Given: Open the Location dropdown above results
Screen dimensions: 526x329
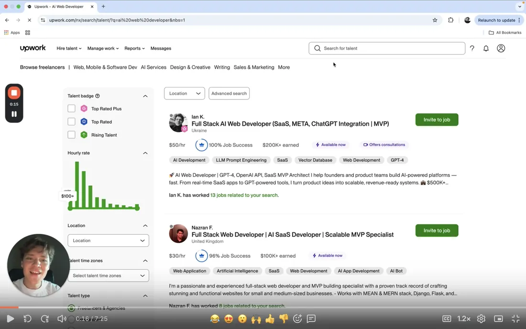Looking at the screenshot, I should click(185, 93).
